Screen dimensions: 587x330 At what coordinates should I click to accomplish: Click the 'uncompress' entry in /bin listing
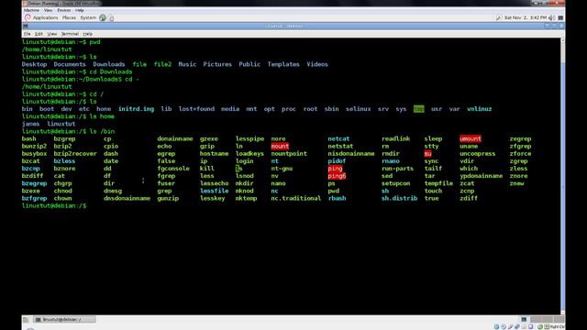[478, 154]
